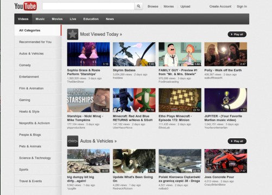Play all Autos & Vehicles videos
The width and height of the screenshot is (272, 195).
pyautogui.click(x=237, y=141)
